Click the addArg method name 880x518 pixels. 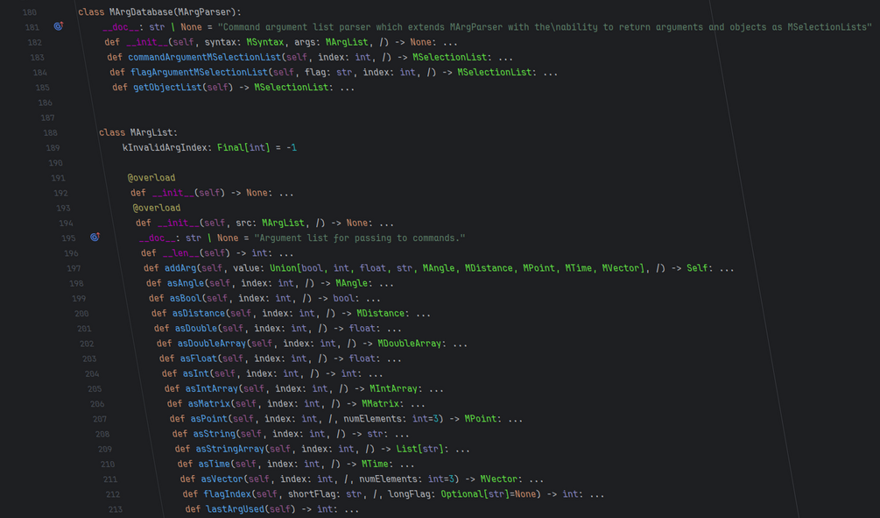tap(180, 268)
